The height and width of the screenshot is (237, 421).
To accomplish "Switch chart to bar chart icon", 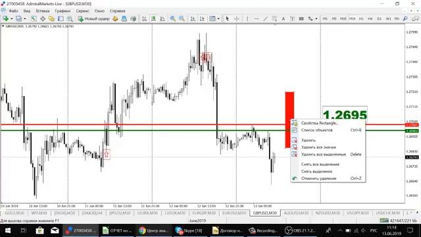I will point(145,18).
